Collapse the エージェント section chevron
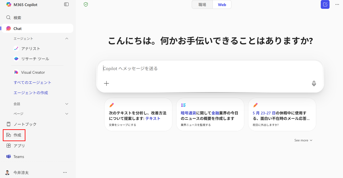343x178 pixels. click(x=67, y=38)
